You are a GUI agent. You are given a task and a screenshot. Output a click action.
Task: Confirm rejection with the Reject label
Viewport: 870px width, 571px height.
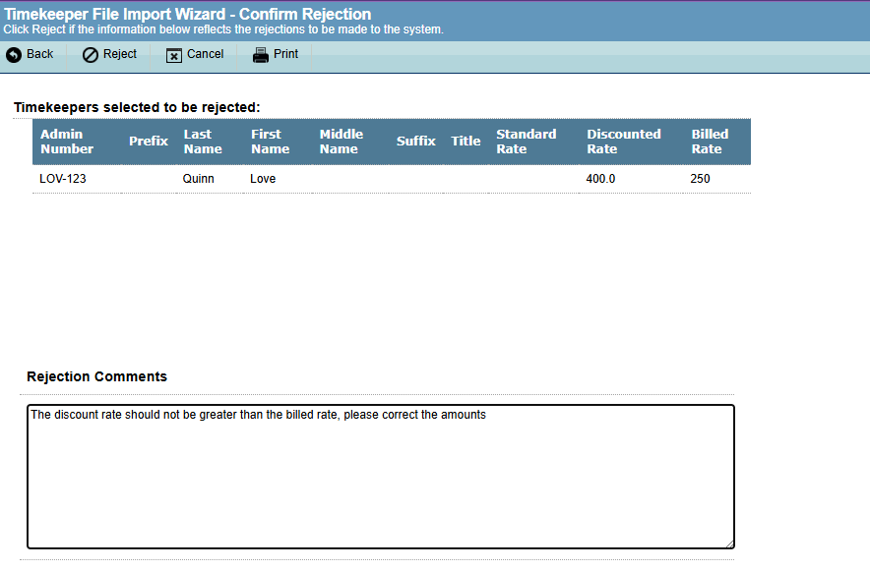coord(120,54)
